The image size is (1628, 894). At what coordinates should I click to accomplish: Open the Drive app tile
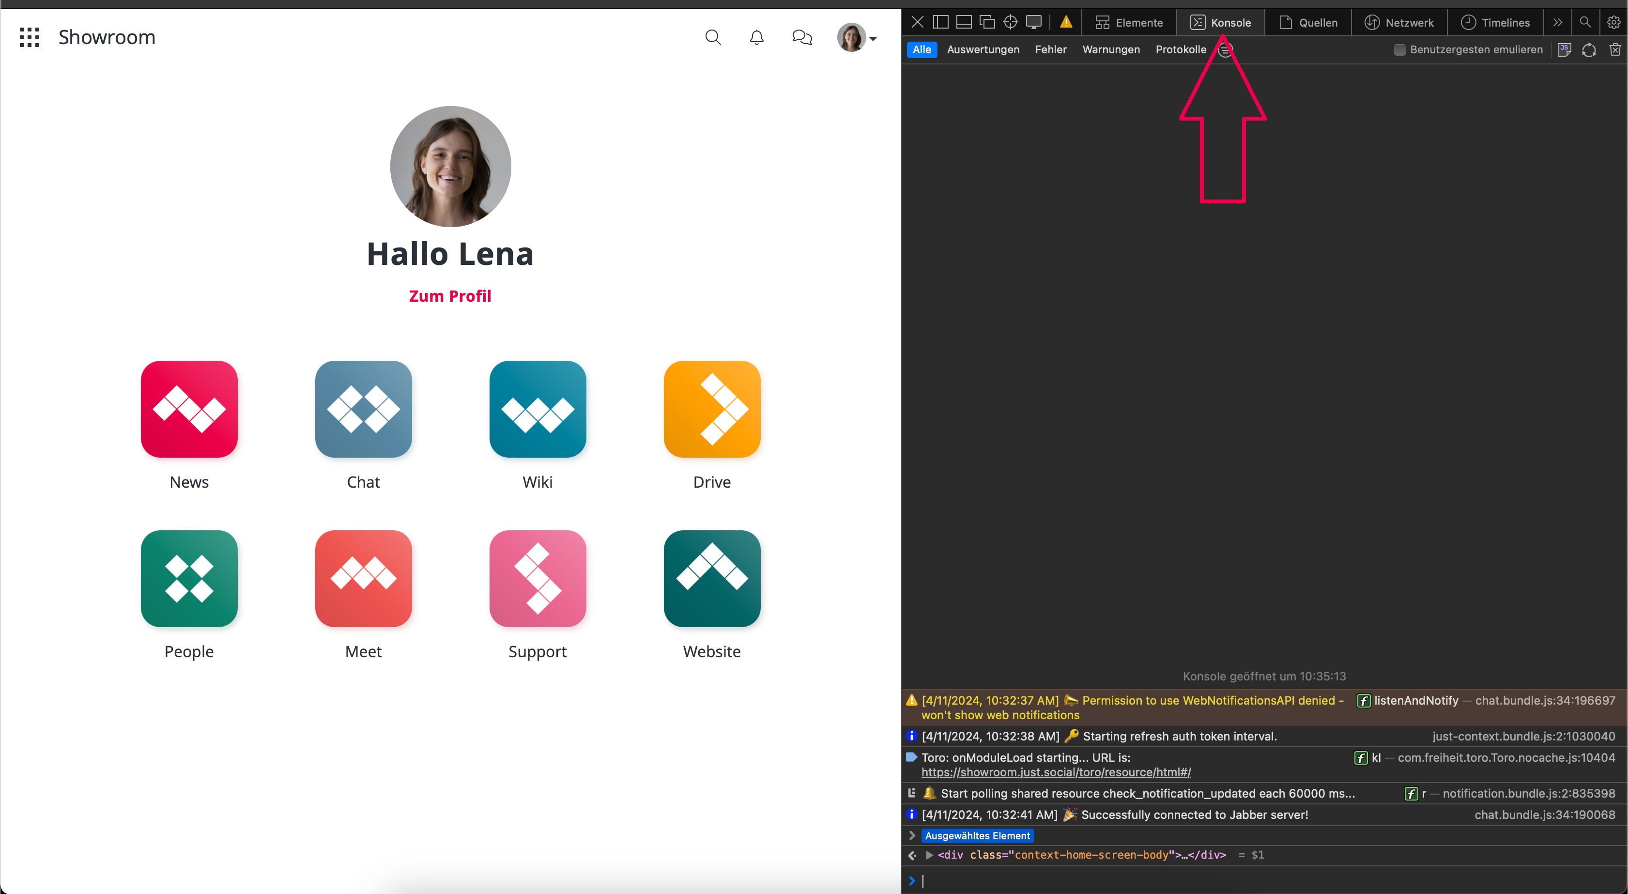(x=712, y=409)
